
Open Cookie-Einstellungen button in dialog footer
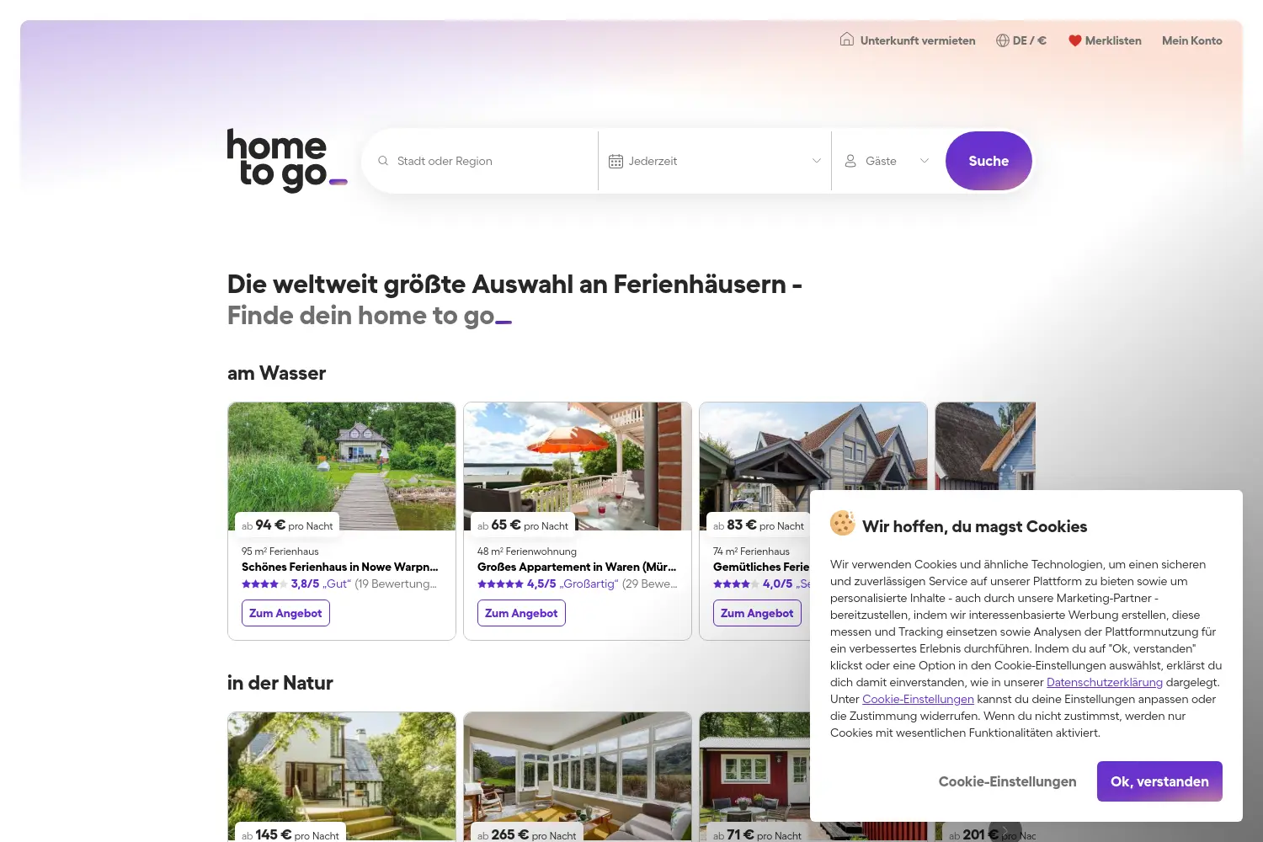1007,781
